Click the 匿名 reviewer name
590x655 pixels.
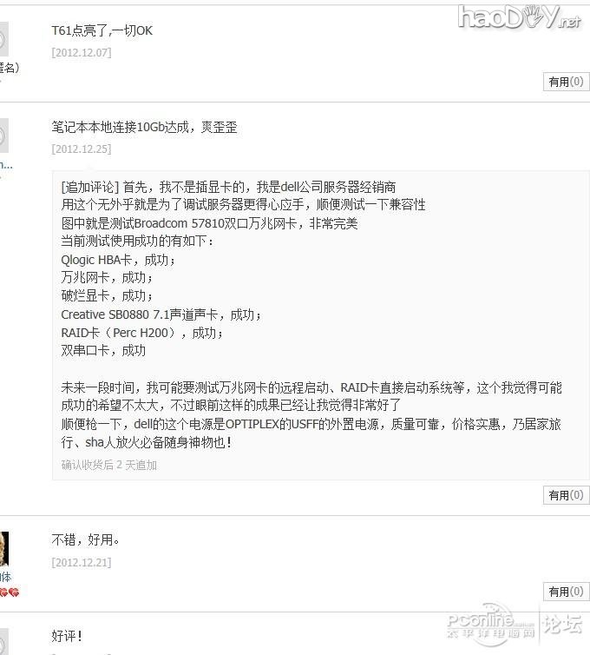[x=10, y=68]
